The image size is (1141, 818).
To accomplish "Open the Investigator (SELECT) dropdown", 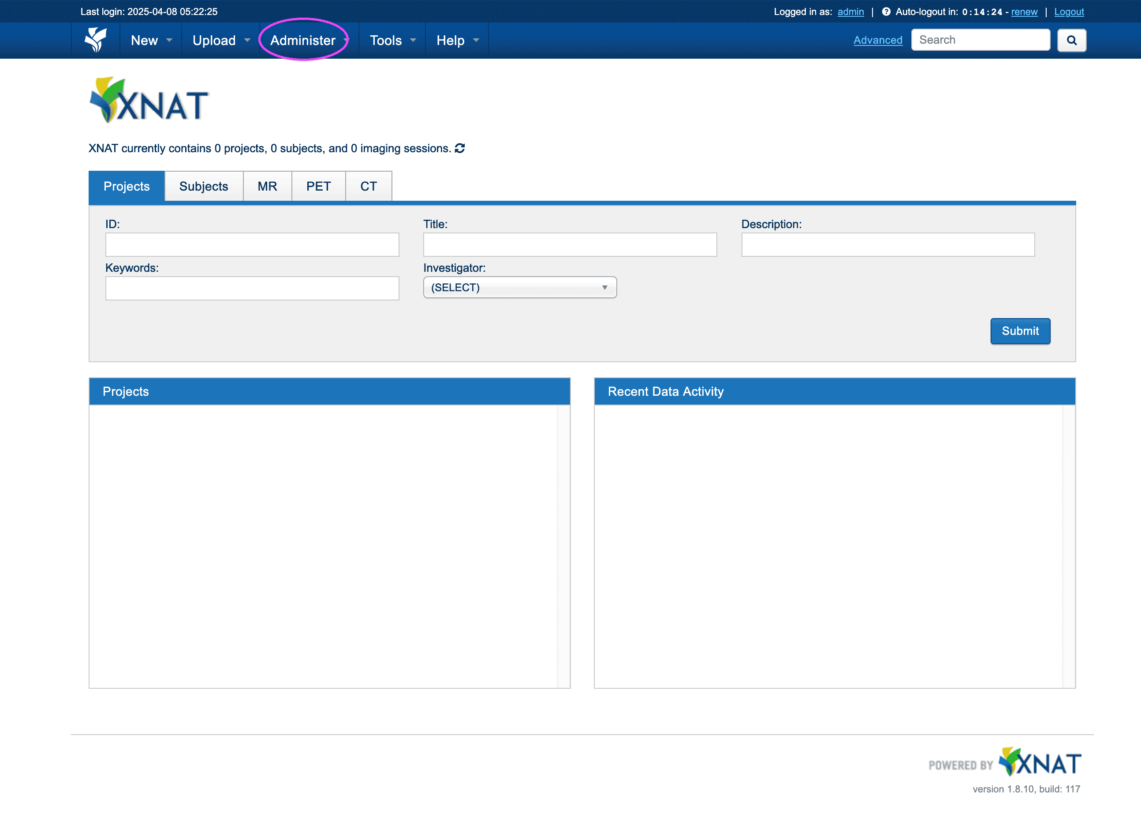I will [x=520, y=287].
